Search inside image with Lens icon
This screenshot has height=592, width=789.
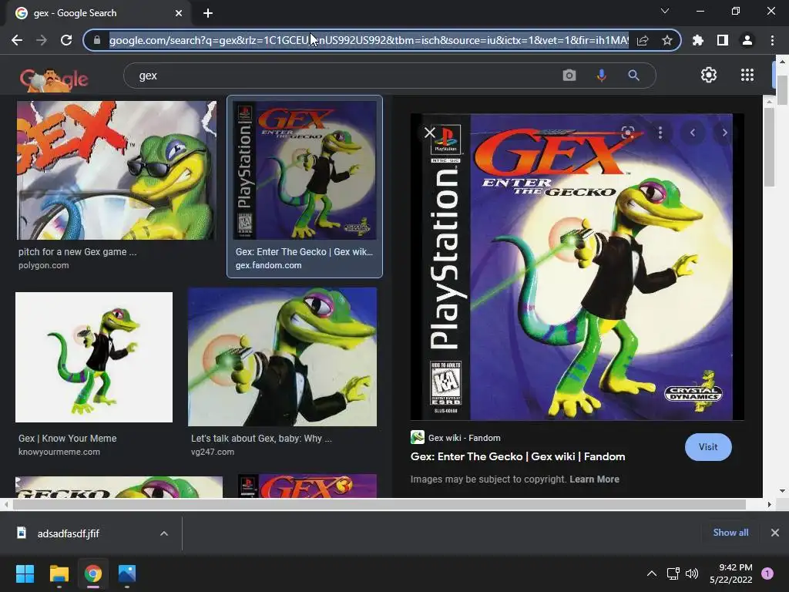pos(627,133)
